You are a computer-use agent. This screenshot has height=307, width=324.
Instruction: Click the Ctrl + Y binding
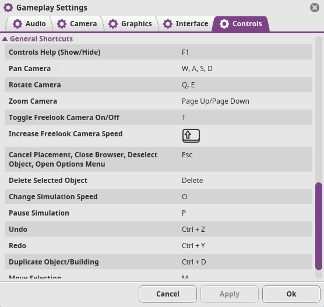pyautogui.click(x=193, y=246)
